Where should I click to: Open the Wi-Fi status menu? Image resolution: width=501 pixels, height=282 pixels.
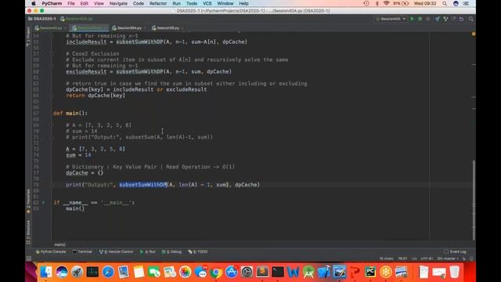[386, 3]
